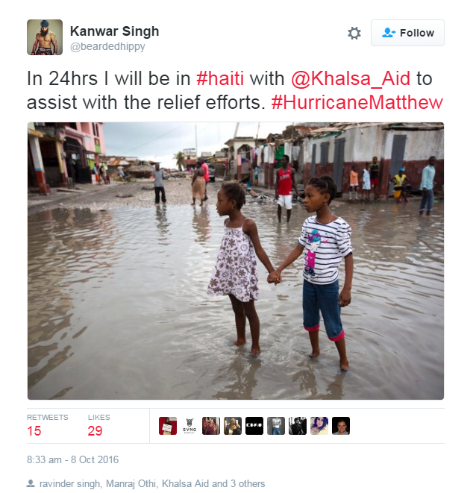Open the purple-haired avatar
This screenshot has height=493, width=473.
(319, 426)
